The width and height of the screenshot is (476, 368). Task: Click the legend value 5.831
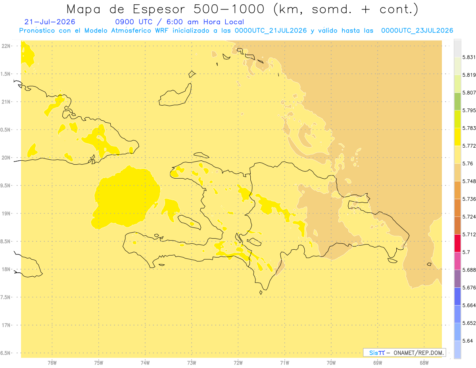click(469, 57)
